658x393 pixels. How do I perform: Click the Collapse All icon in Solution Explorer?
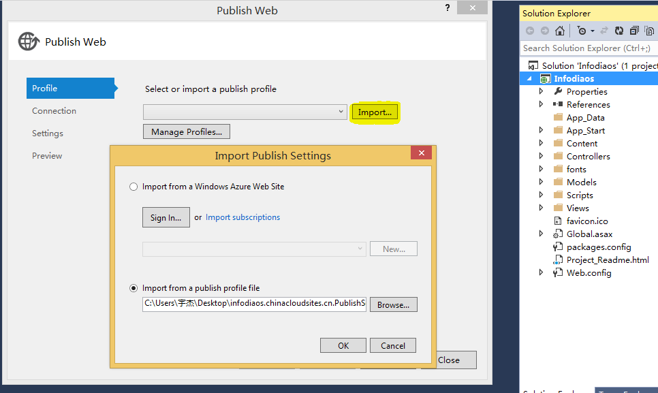634,31
